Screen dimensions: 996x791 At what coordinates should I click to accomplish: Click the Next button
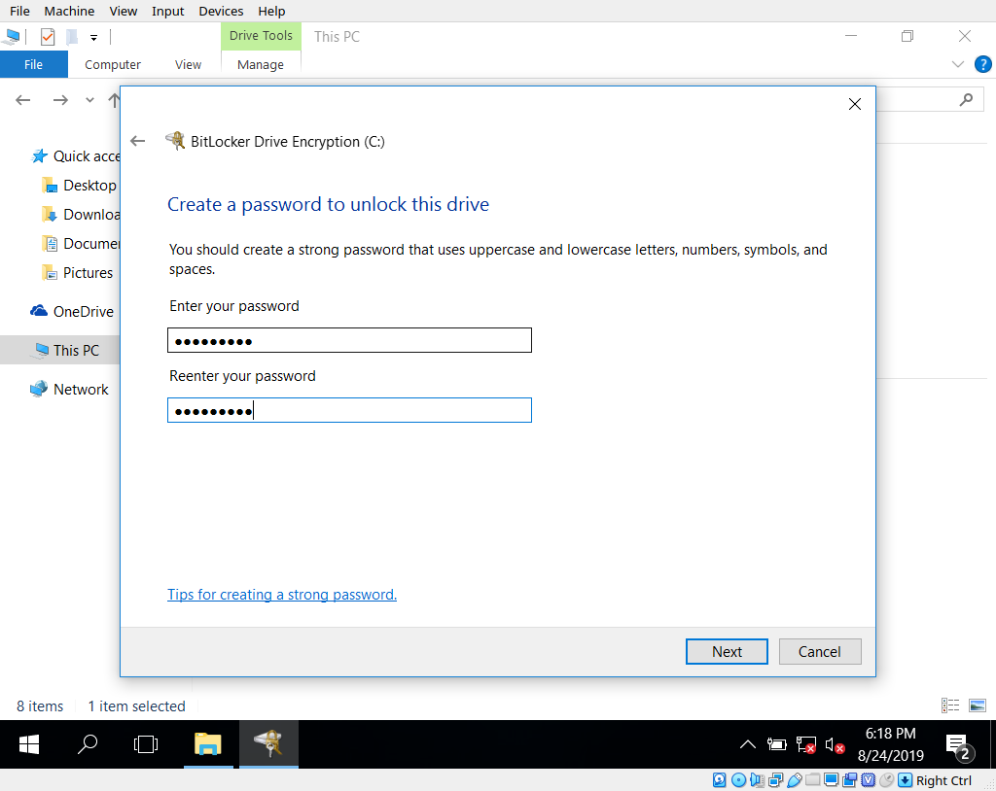point(727,651)
